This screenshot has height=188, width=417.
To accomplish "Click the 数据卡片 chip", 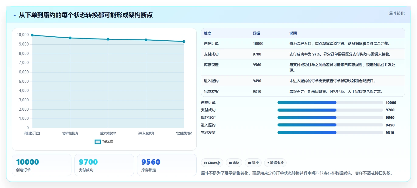I will [x=275, y=163].
